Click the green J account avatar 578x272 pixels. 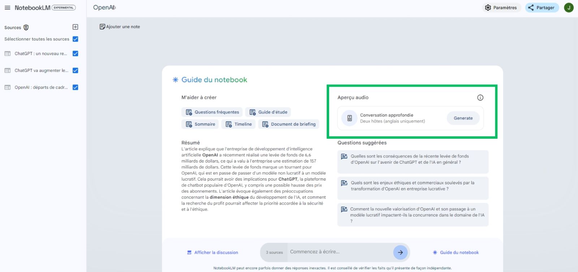569,8
